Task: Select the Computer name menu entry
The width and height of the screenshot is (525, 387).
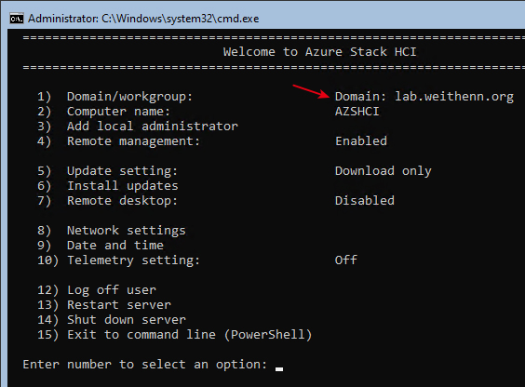Action: pyautogui.click(x=103, y=112)
